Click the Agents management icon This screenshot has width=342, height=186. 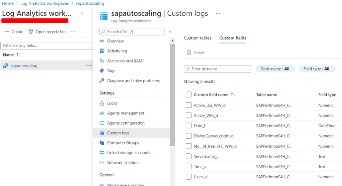click(102, 113)
